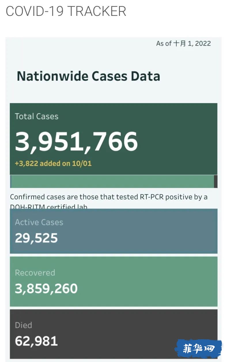This screenshot has height=362, width=225.
Task: Click the dark died segment at the bar end
Action: (x=216, y=181)
